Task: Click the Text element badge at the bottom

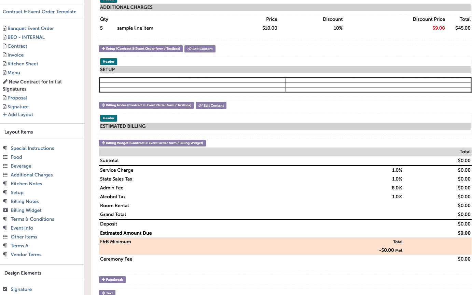Action: click(107, 293)
